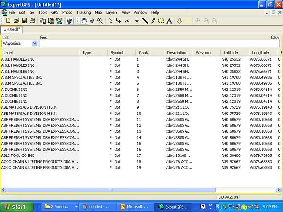Open a file with the folder icon

pos(16,21)
